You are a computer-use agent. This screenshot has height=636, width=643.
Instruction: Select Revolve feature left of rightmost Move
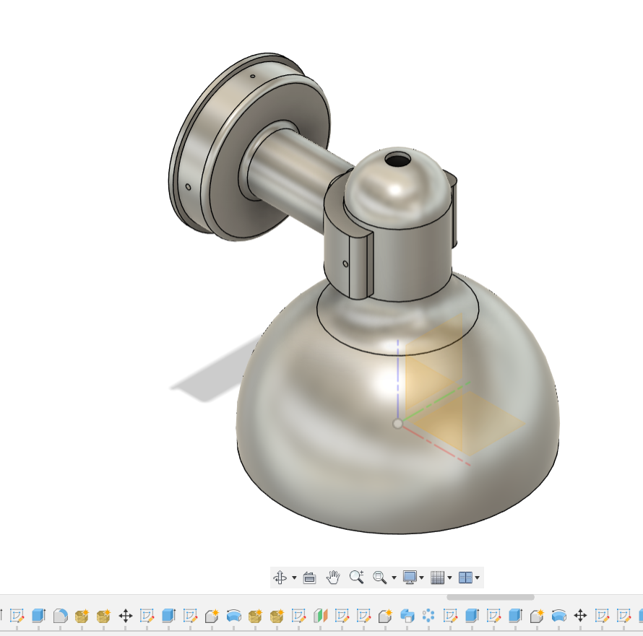(x=558, y=616)
